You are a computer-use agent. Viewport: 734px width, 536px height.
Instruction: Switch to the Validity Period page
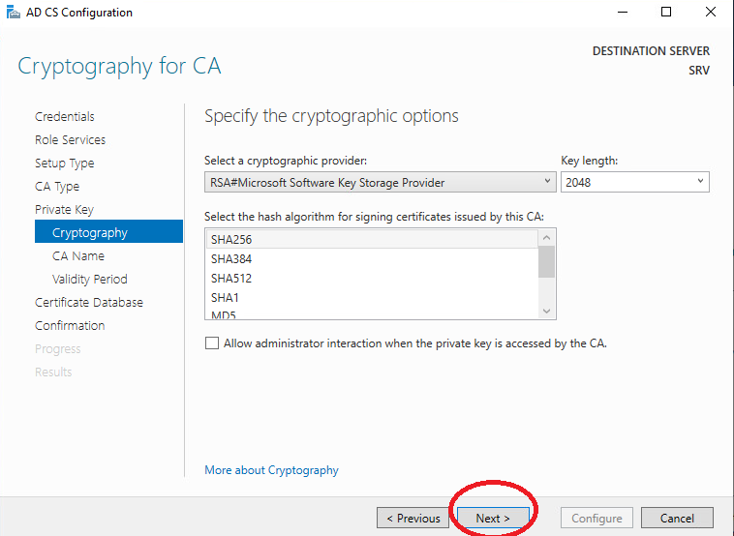[x=89, y=280]
